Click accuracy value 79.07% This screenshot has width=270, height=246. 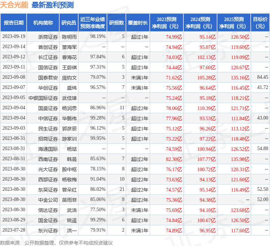pos(98,77)
